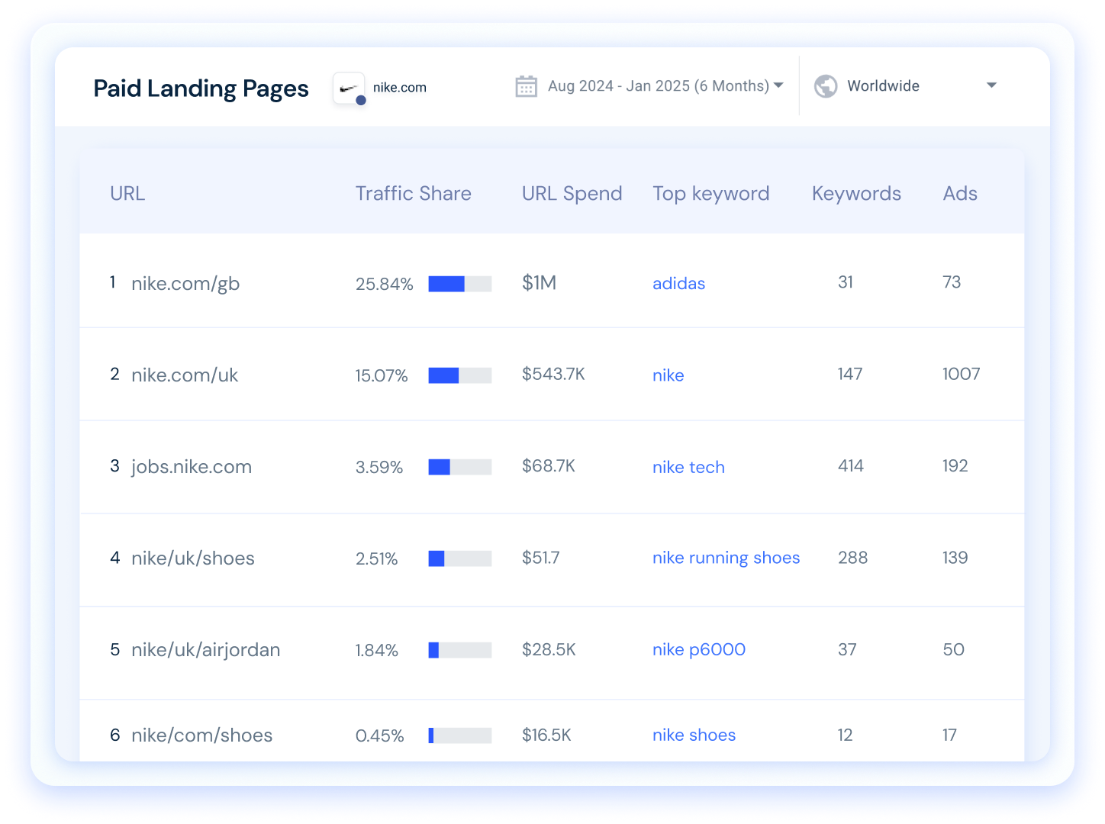1105x824 pixels.
Task: Select the nike/uk/shoes URL
Action: [x=193, y=558]
